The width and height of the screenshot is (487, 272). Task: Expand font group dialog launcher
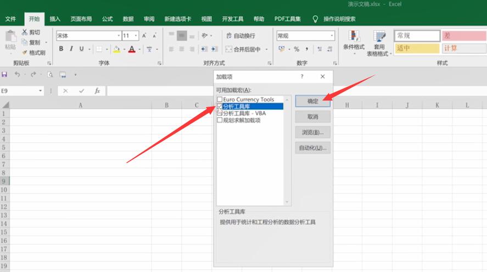[x=159, y=63]
